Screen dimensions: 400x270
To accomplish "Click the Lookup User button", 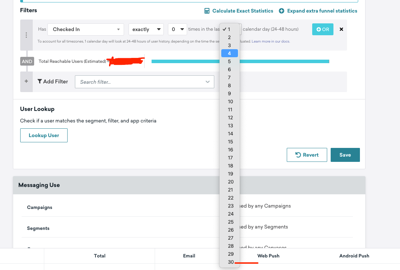I will coord(44,135).
